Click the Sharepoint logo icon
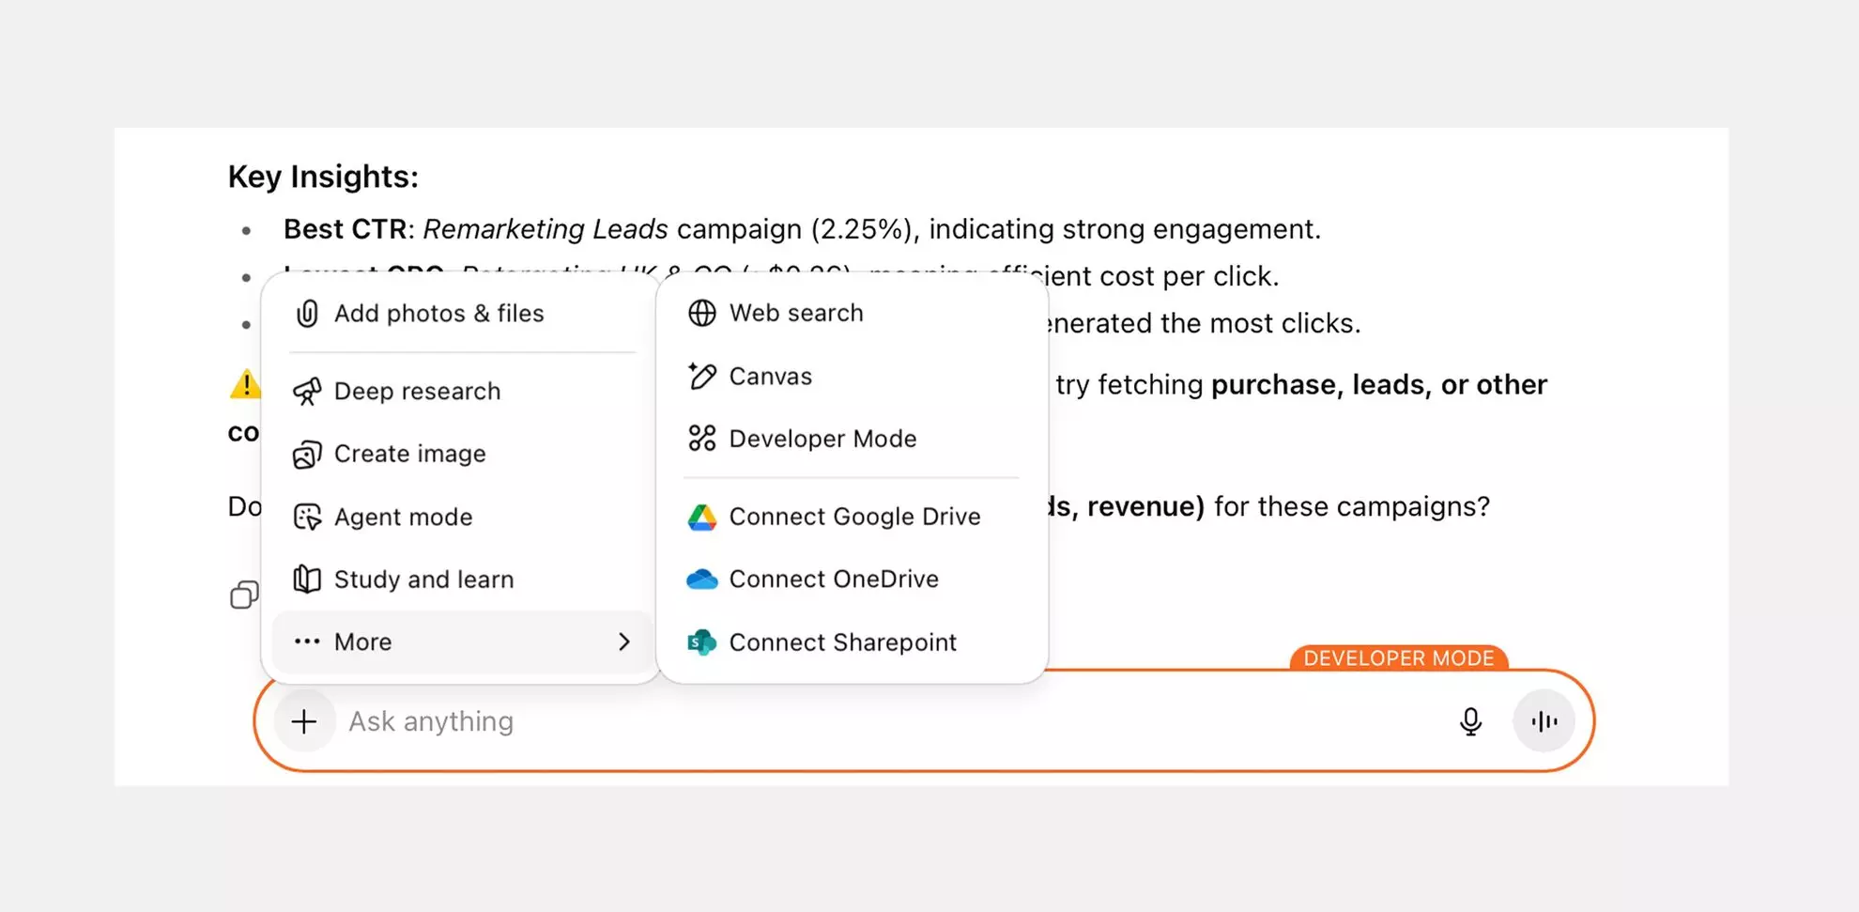Screen dimensions: 1859x912 [701, 642]
